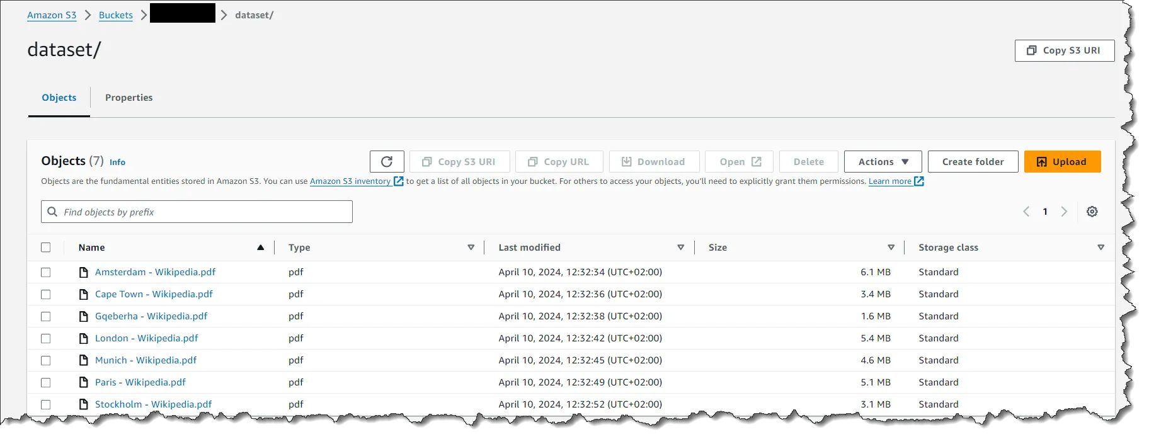This screenshot has width=1149, height=439.
Task: Click the Amazon S3 breadcrumb link
Action: (52, 15)
